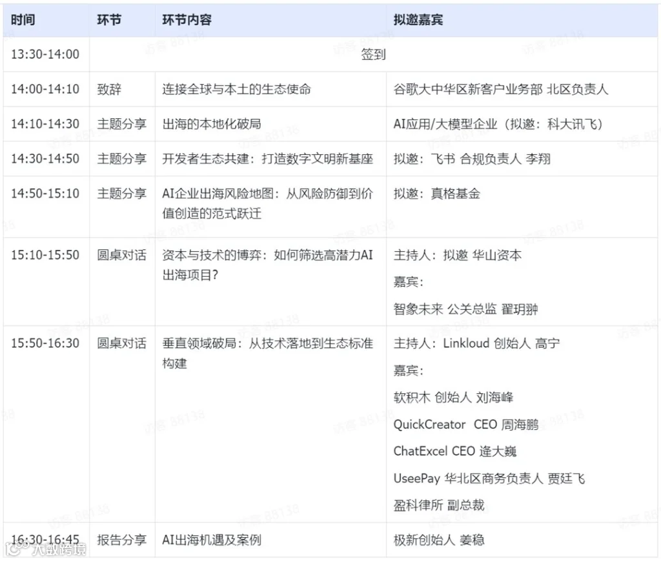661x561 pixels.
Task: Select 主持人：拟邀 华山资本 text
Action: tap(458, 255)
